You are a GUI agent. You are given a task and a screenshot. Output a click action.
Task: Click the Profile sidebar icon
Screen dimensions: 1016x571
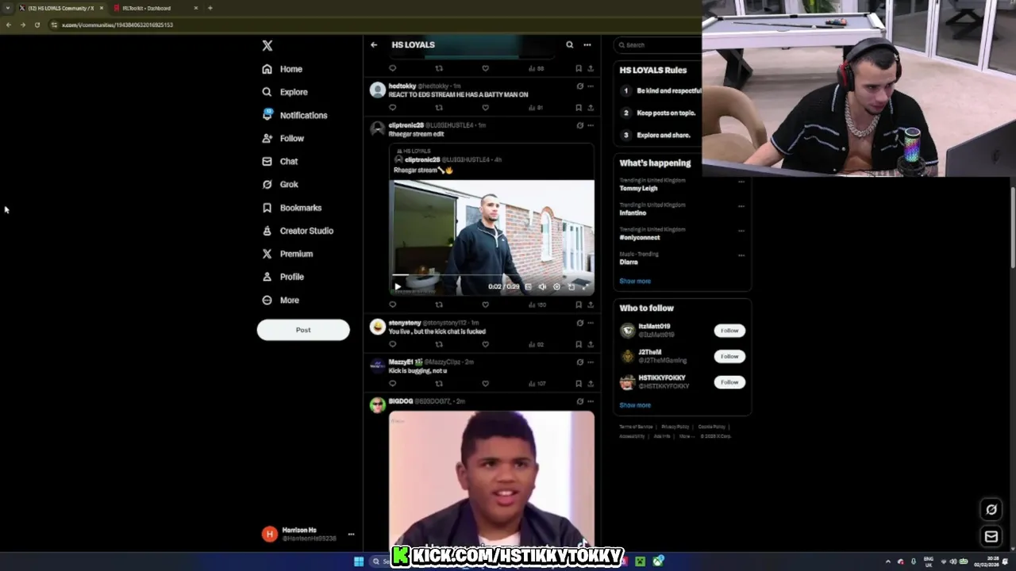point(267,277)
